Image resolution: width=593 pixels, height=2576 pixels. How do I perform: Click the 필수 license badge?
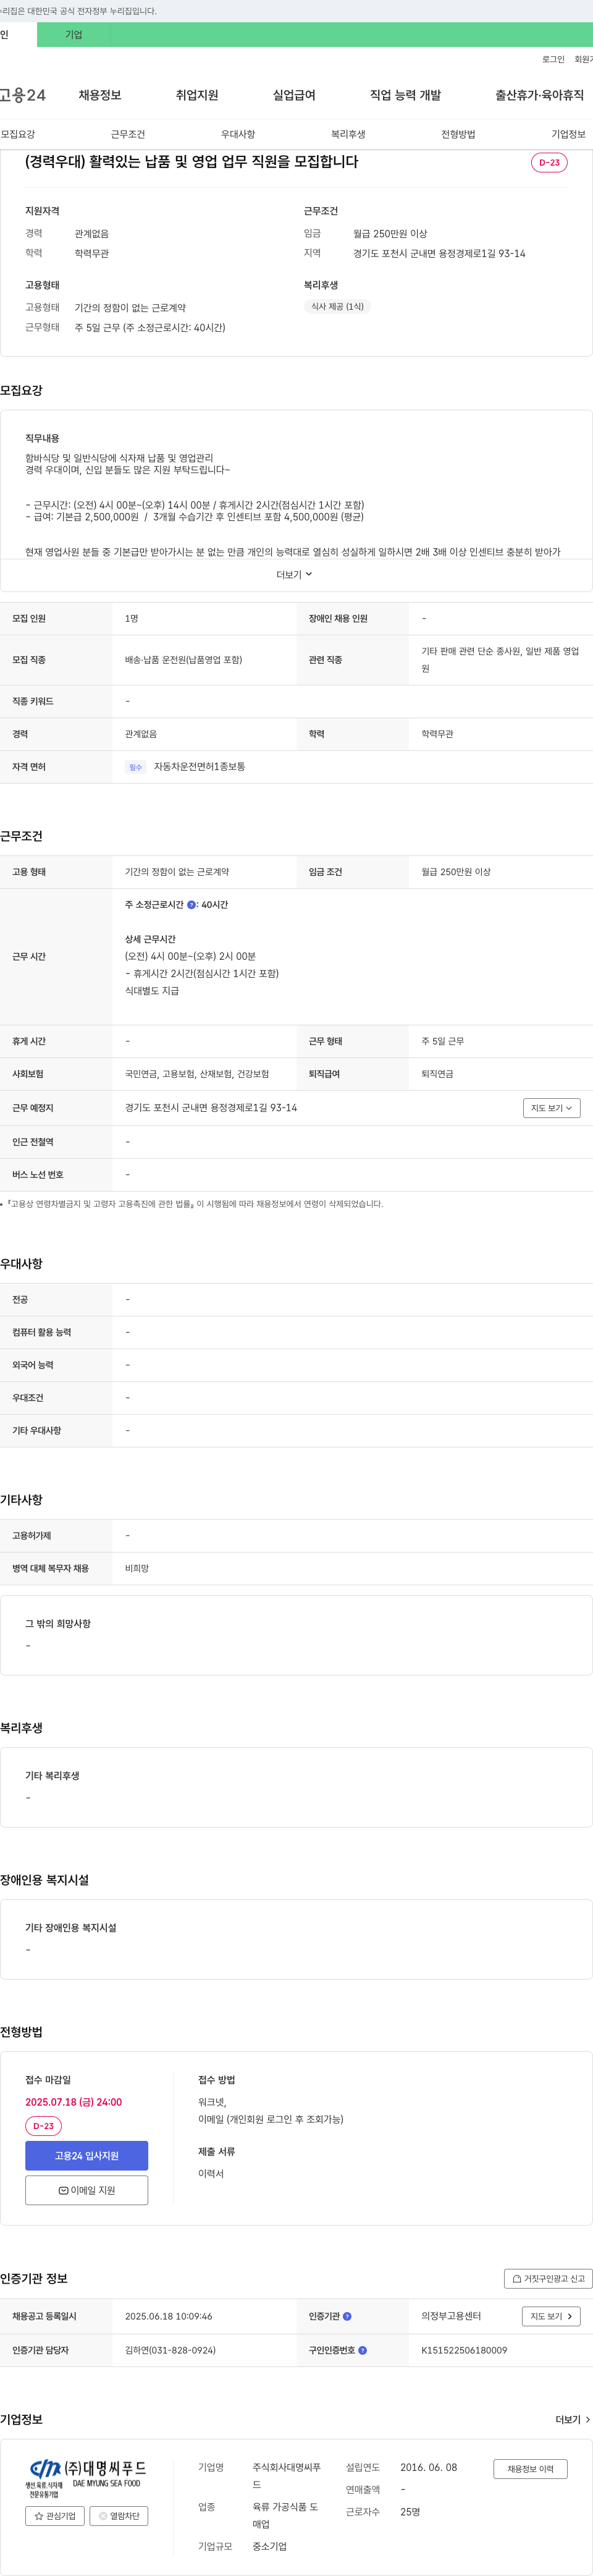[136, 767]
